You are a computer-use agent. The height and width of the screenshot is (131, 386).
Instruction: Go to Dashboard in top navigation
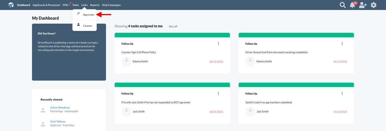click(x=23, y=5)
